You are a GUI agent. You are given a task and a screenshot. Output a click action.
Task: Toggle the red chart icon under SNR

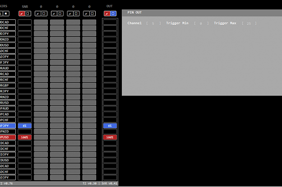[x=22, y=14]
